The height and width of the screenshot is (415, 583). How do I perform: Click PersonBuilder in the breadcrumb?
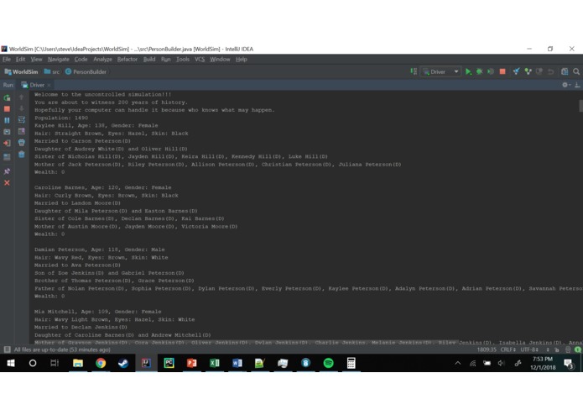pyautogui.click(x=86, y=72)
